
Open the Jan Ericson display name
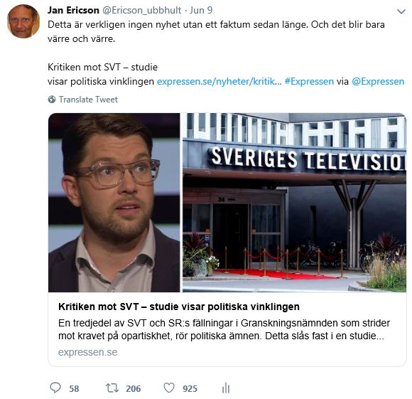[73, 10]
